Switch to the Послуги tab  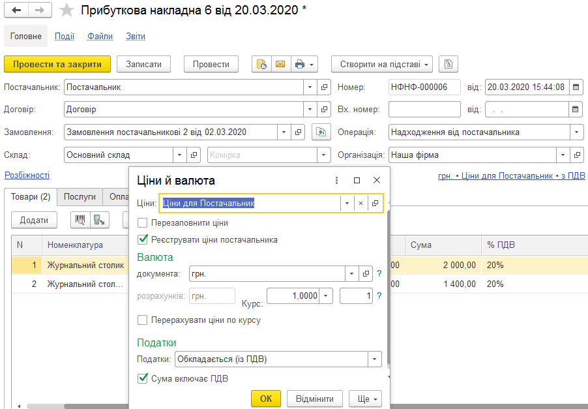point(80,196)
